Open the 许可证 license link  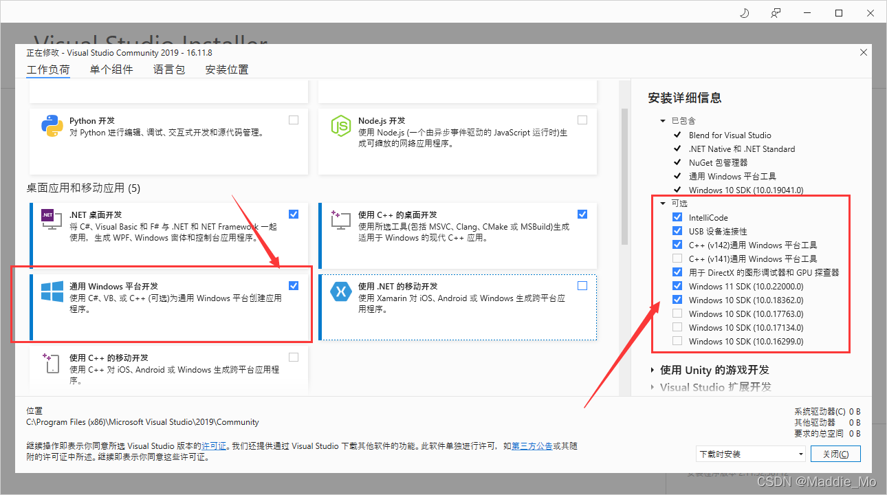(214, 445)
